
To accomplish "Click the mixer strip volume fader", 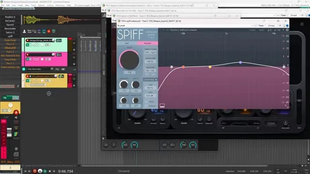I will pos(9,132).
